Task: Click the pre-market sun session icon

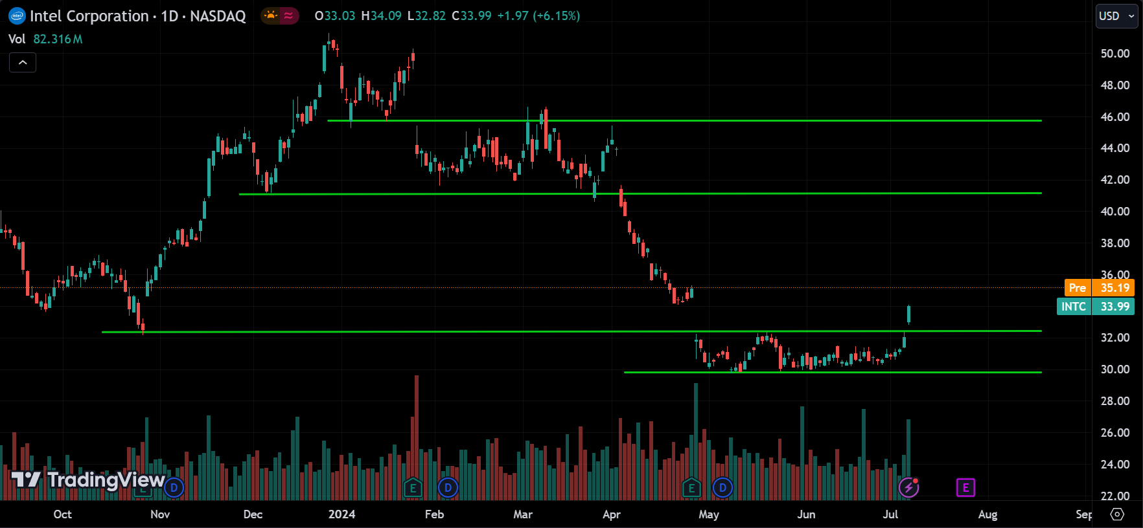Action: click(270, 16)
